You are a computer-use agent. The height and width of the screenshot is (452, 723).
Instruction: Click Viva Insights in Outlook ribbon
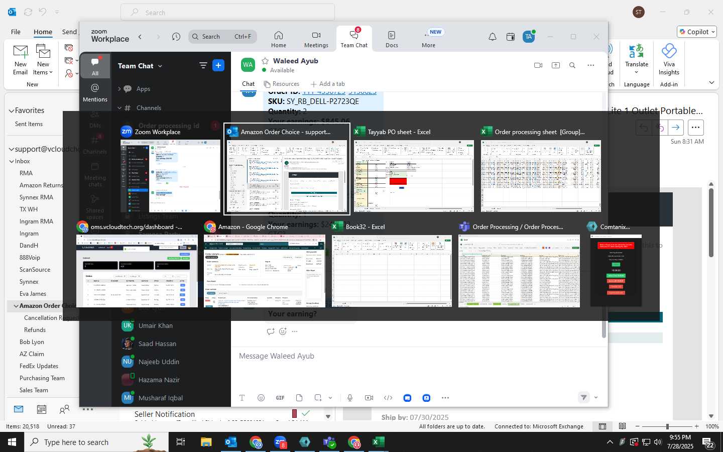coord(669,59)
